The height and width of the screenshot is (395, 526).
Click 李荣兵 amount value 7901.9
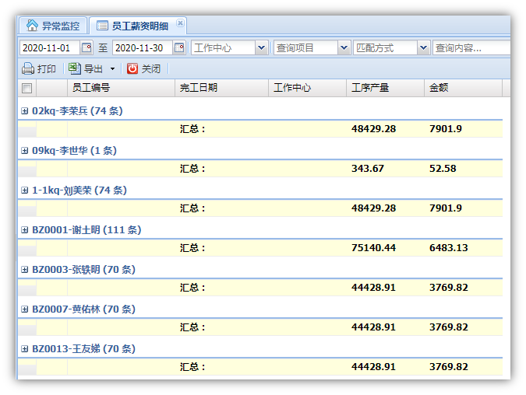[446, 129]
